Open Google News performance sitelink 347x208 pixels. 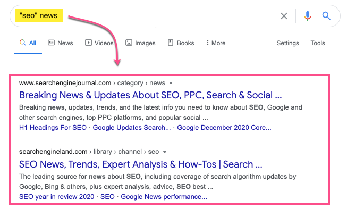164,197
